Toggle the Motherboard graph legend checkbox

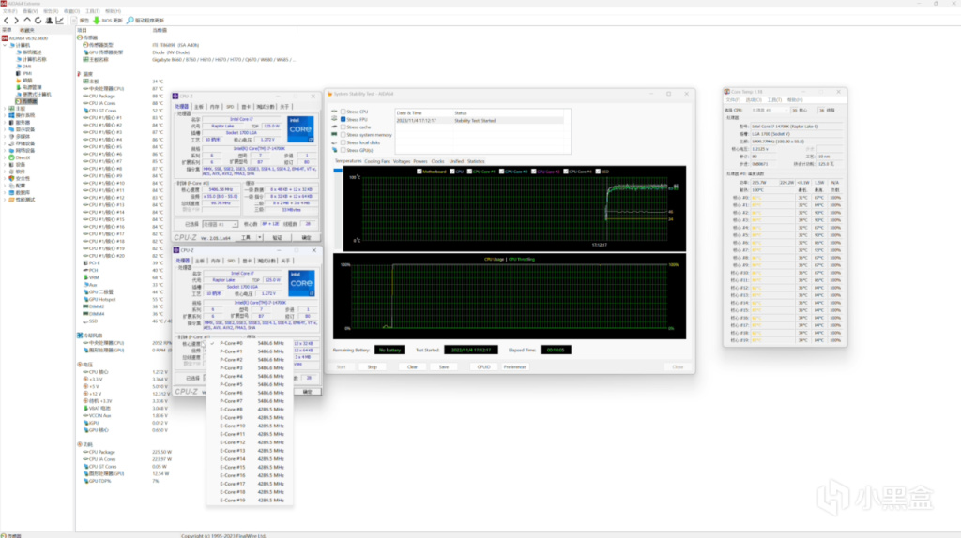click(419, 172)
